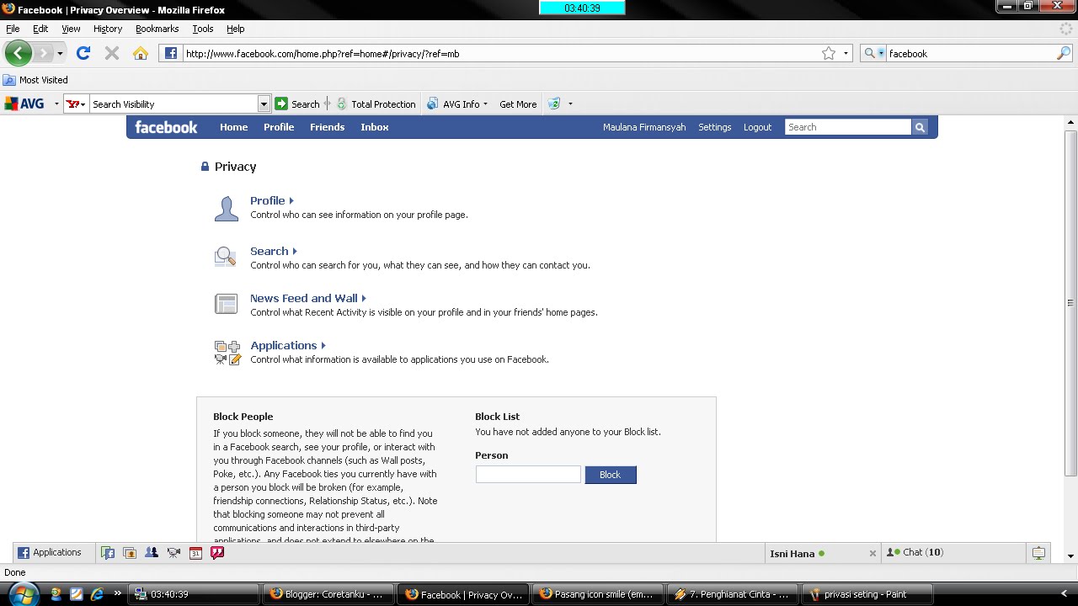Click the Search privacy magnifier icon

pos(226,257)
